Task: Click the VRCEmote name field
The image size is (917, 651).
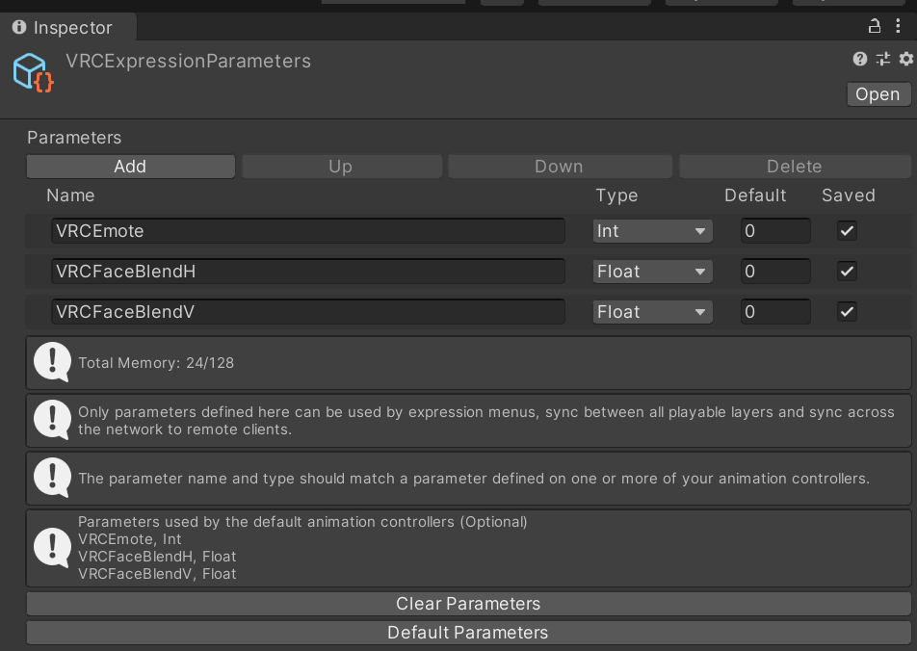Action: [308, 230]
